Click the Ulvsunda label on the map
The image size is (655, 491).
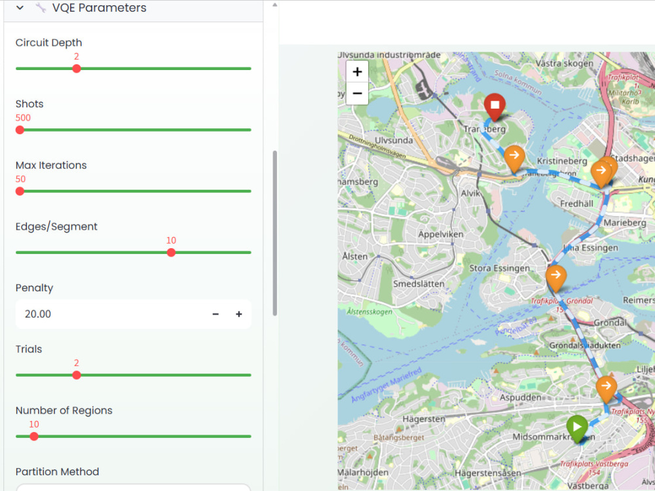coord(394,140)
